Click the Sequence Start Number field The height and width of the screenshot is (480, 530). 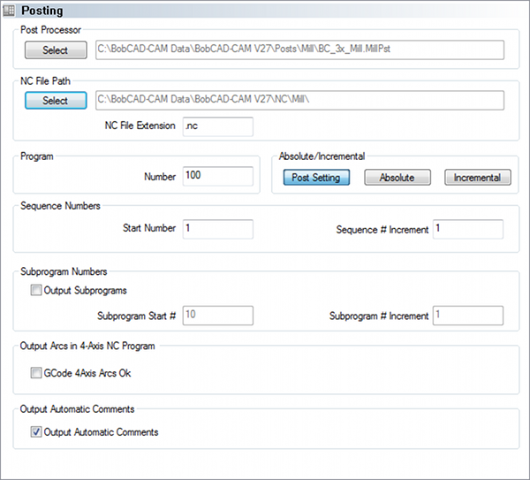click(217, 229)
